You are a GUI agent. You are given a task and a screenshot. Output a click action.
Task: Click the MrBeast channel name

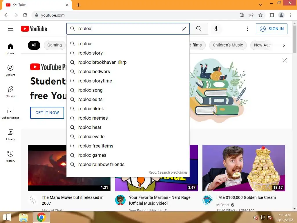click(223, 205)
